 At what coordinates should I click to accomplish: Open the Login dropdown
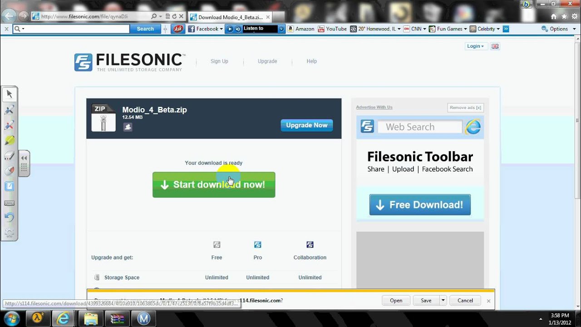click(476, 46)
